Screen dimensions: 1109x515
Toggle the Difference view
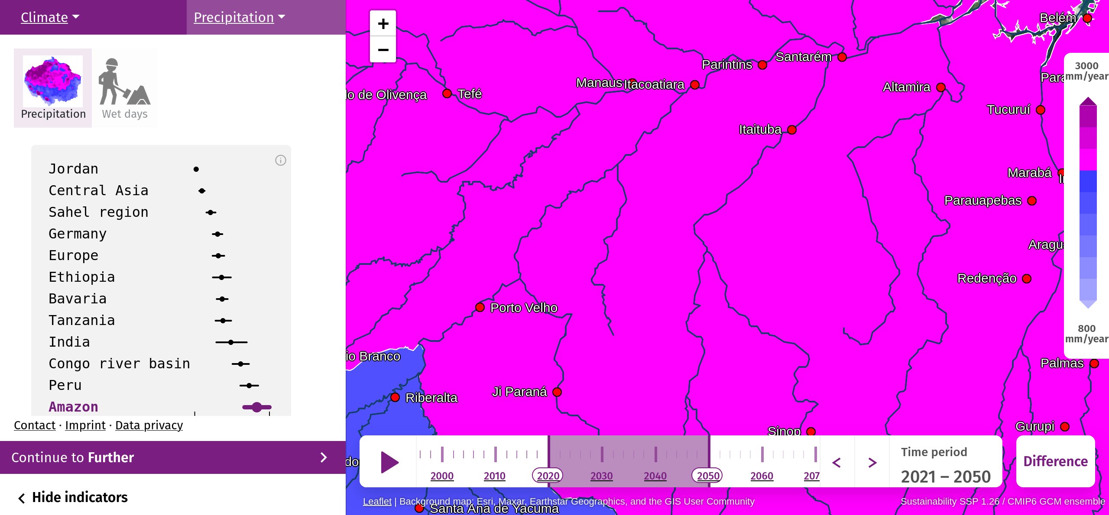tap(1055, 461)
